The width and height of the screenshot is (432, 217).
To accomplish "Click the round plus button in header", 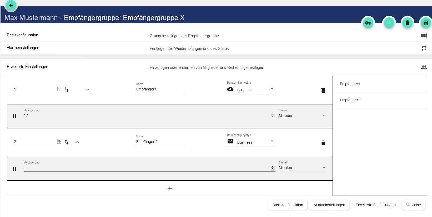I will (389, 23).
